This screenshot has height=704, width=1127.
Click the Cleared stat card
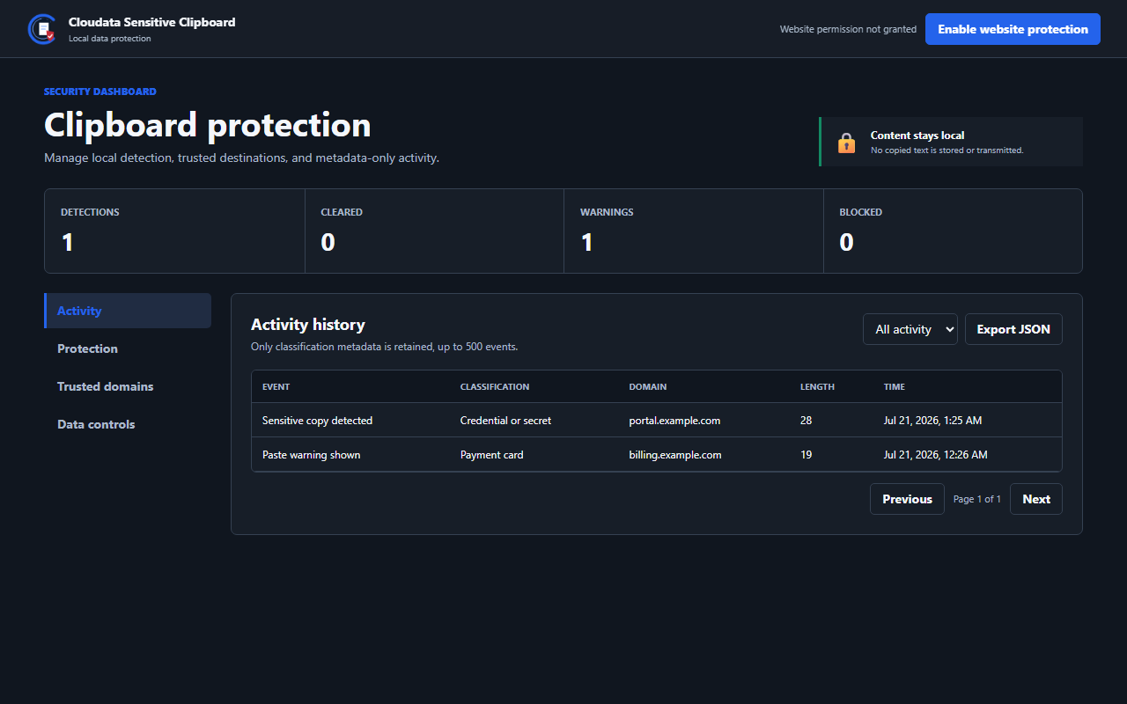[x=434, y=231]
